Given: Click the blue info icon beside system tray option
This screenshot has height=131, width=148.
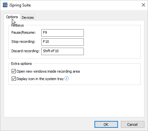Looking at the screenshot, I should click(66, 78).
